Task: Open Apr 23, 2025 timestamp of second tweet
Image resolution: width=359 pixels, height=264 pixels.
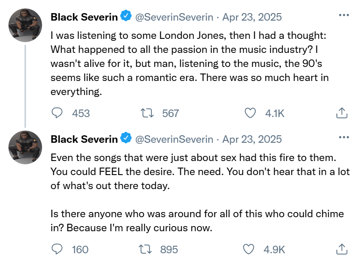Action: coord(252,139)
